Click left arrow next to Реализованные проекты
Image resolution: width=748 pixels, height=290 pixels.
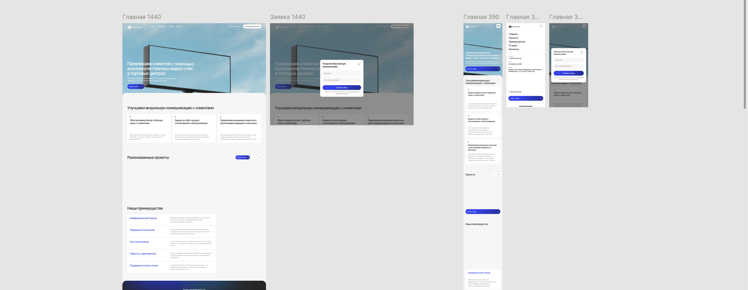[x=254, y=157]
